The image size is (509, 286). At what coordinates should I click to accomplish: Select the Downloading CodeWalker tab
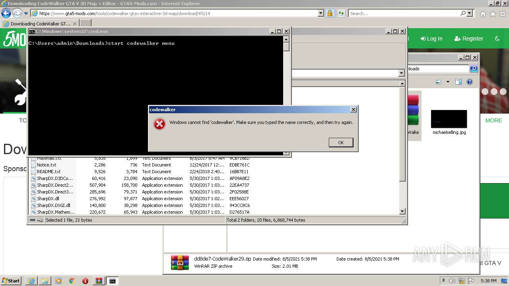click(x=40, y=23)
